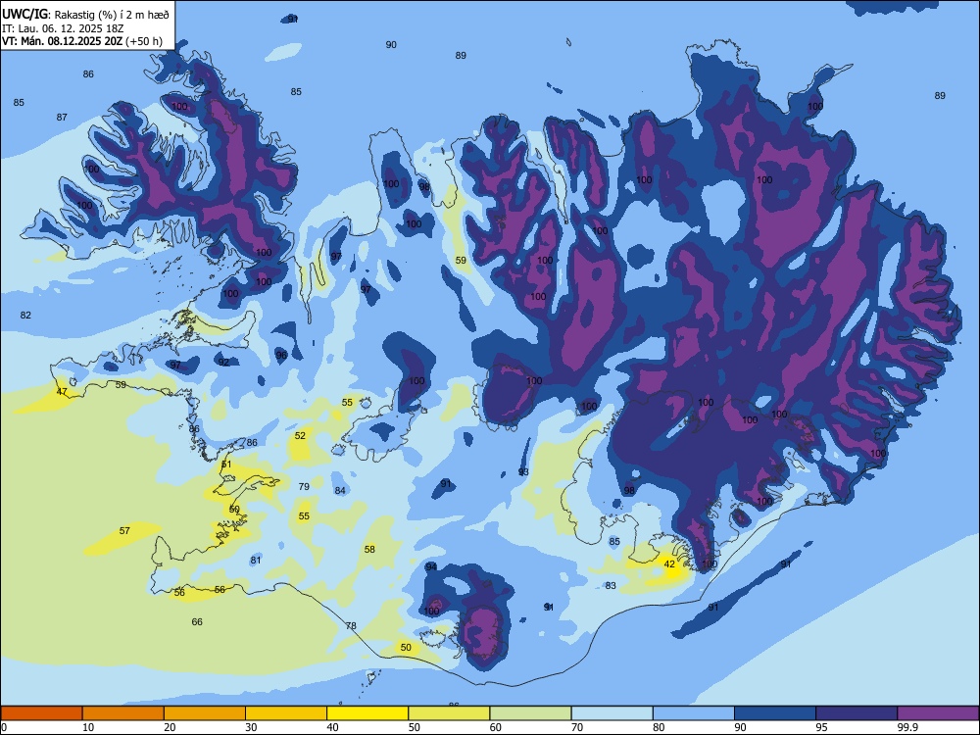Click the 30–40 amber legend swatch
The width and height of the screenshot is (980, 735).
point(286,713)
